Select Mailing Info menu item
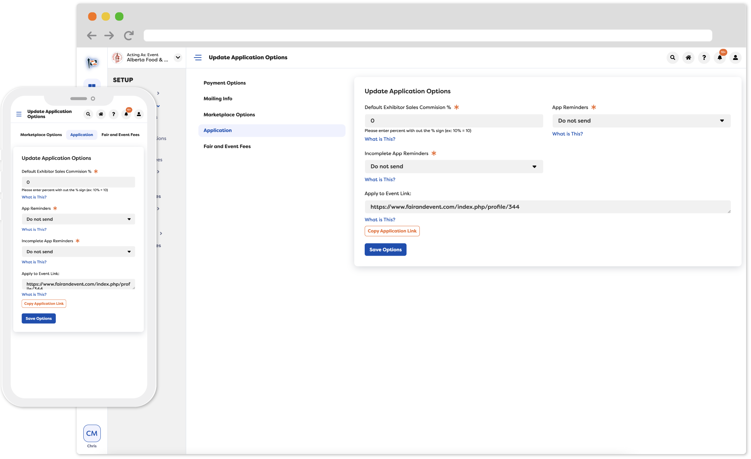 [x=218, y=99]
